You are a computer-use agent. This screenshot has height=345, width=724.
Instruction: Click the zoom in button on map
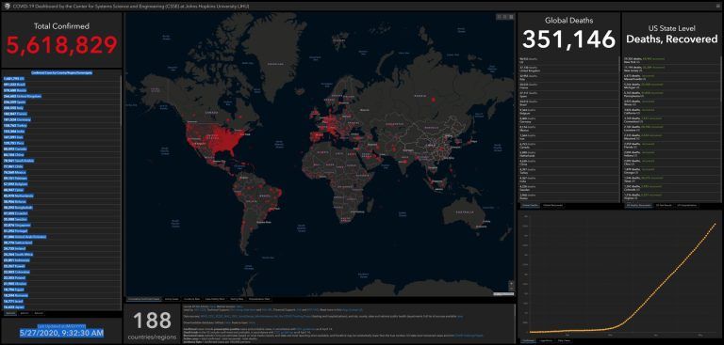click(x=511, y=283)
